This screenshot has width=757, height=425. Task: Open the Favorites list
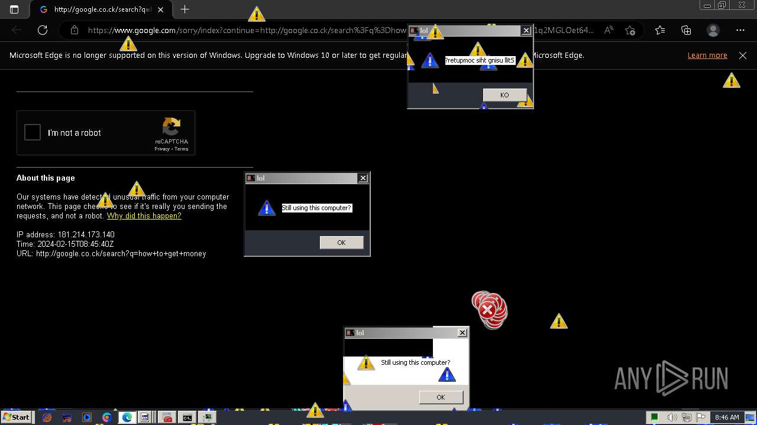[660, 30]
